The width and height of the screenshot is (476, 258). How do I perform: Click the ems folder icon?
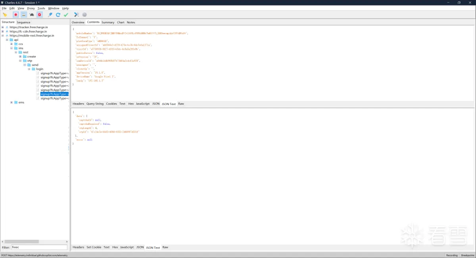(x=16, y=102)
